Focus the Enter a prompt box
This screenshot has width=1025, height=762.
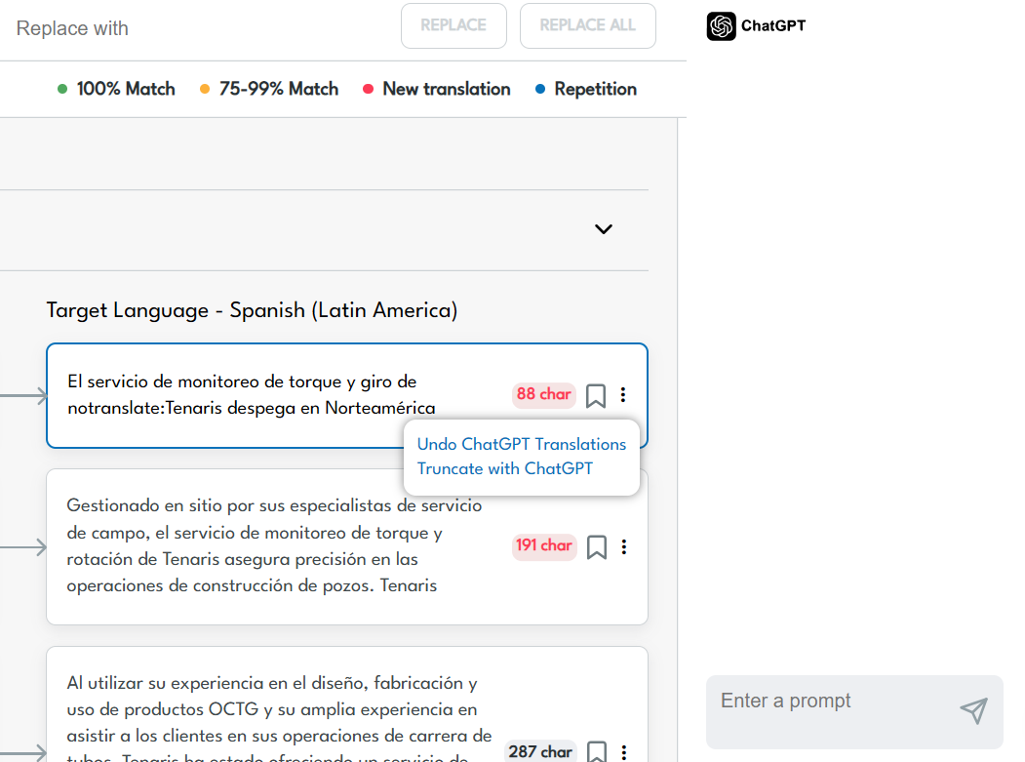[x=829, y=702]
